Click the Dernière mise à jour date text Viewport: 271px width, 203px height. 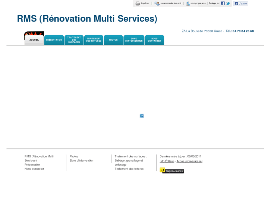coord(180,156)
